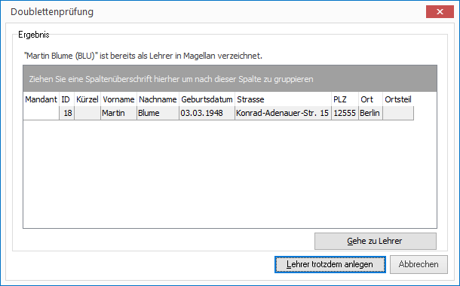Sort by the 'Geburtsdatum' column header

(207, 99)
